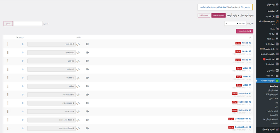280x133 pixels.
Task: Open the YesNo #3 popup title link
Action: tap(247, 43)
